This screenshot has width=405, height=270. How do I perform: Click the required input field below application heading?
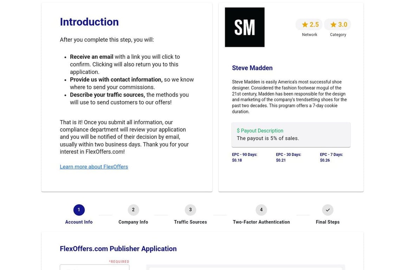95,267
